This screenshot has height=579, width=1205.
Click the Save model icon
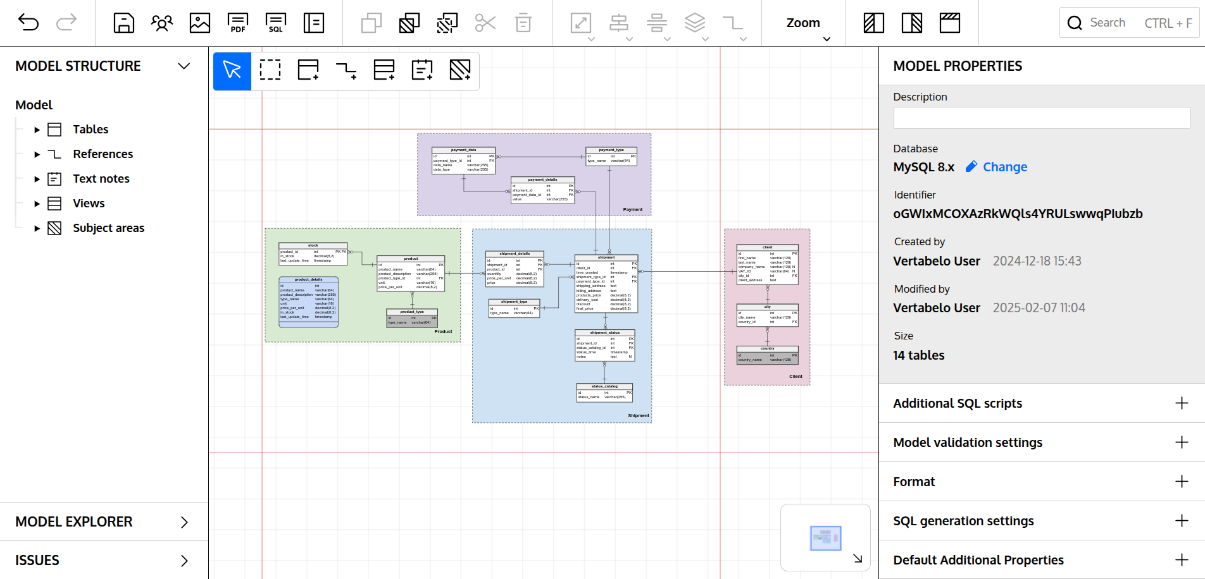tap(123, 23)
